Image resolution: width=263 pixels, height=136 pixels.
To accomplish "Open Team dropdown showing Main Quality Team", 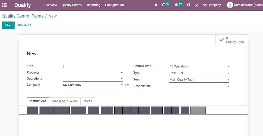I will 199,80.
